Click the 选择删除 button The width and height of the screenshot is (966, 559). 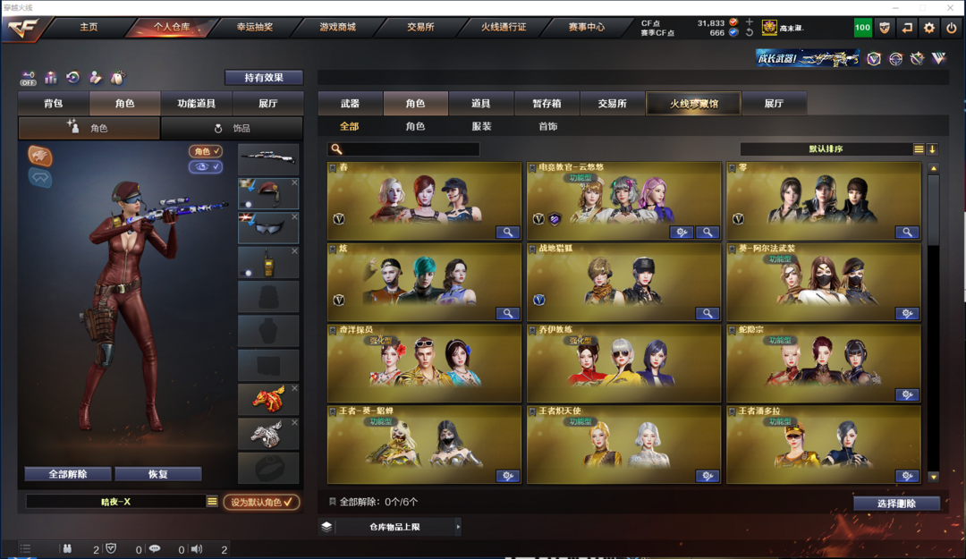pyautogui.click(x=896, y=504)
